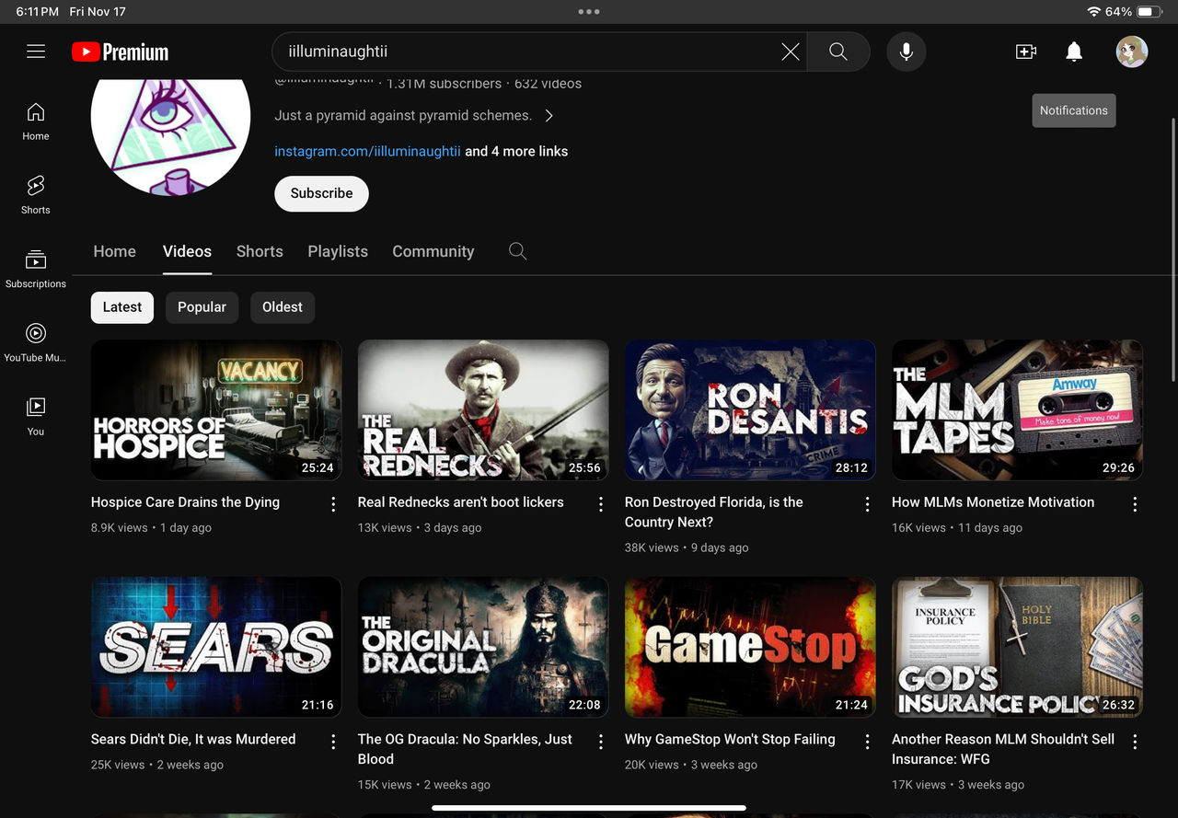Viewport: 1178px width, 818px height.
Task: Play the Horrors of Hospice thumbnail
Action: click(216, 410)
